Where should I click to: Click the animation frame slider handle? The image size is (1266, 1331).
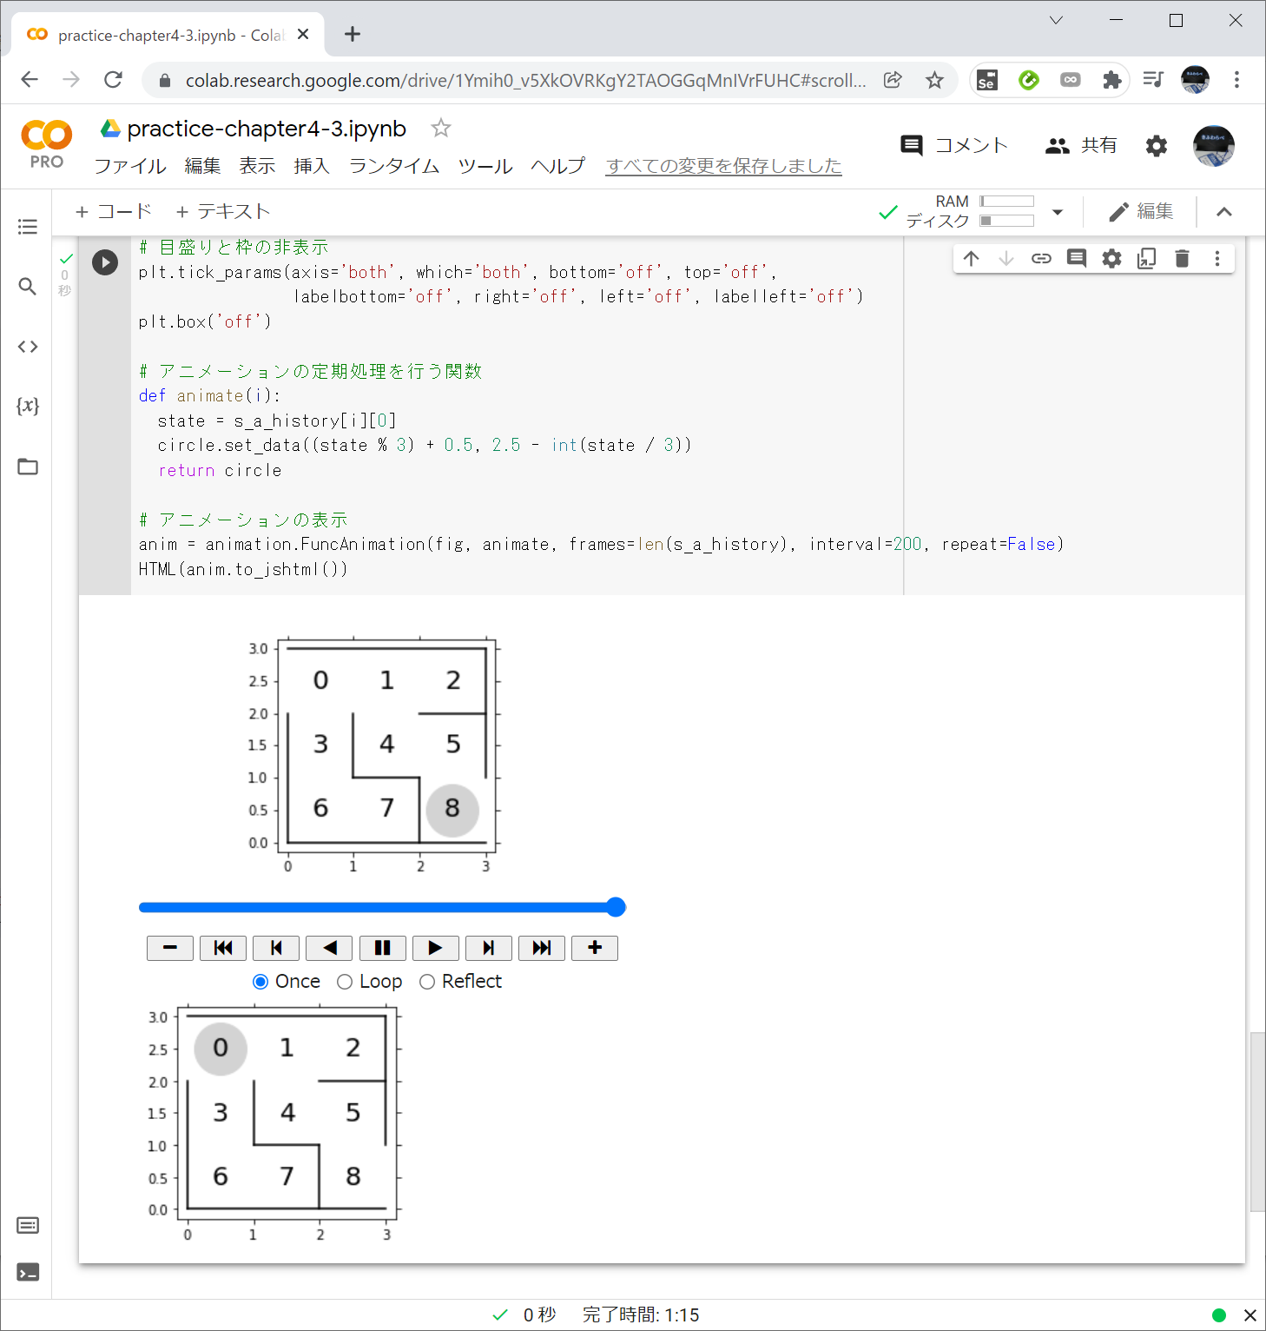pyautogui.click(x=617, y=907)
